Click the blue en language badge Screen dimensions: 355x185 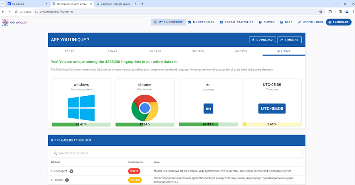[208, 109]
